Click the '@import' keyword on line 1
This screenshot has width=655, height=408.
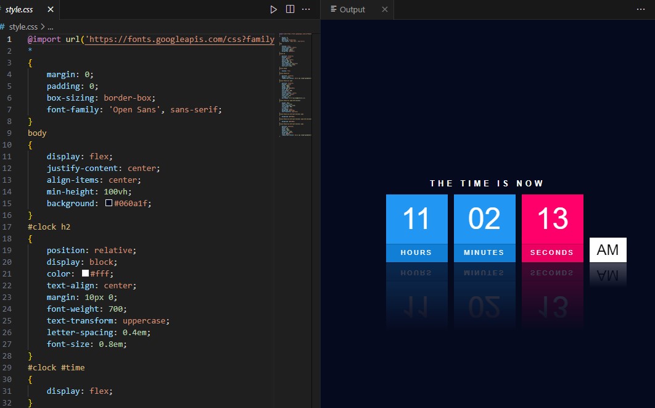(44, 40)
